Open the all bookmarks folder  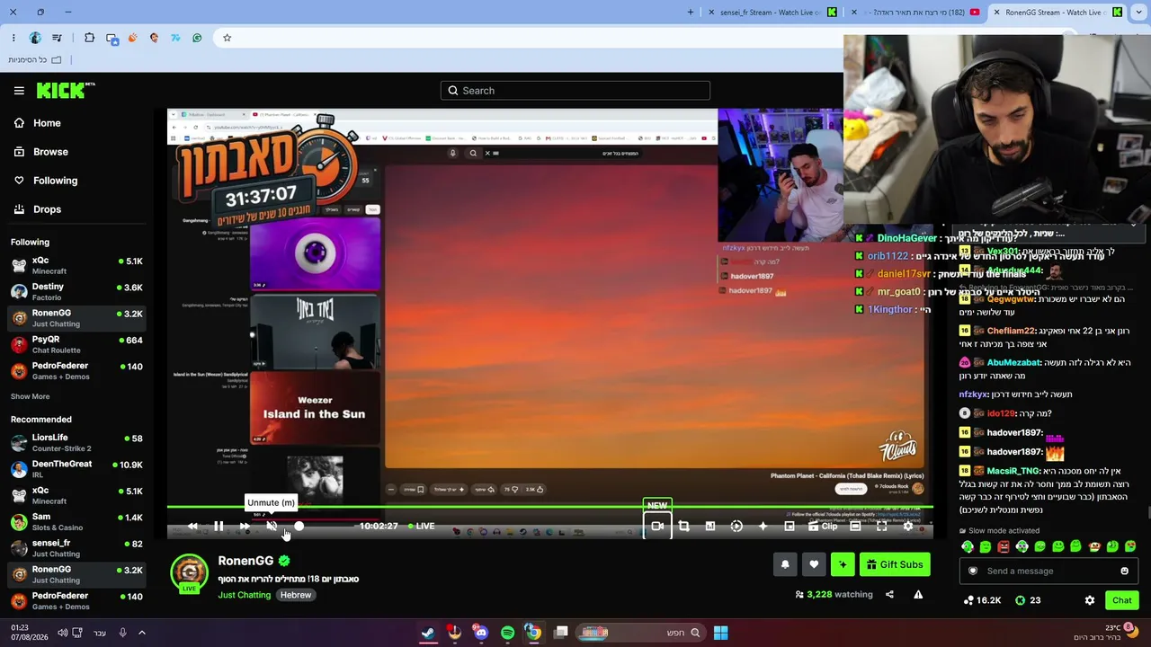pos(34,59)
